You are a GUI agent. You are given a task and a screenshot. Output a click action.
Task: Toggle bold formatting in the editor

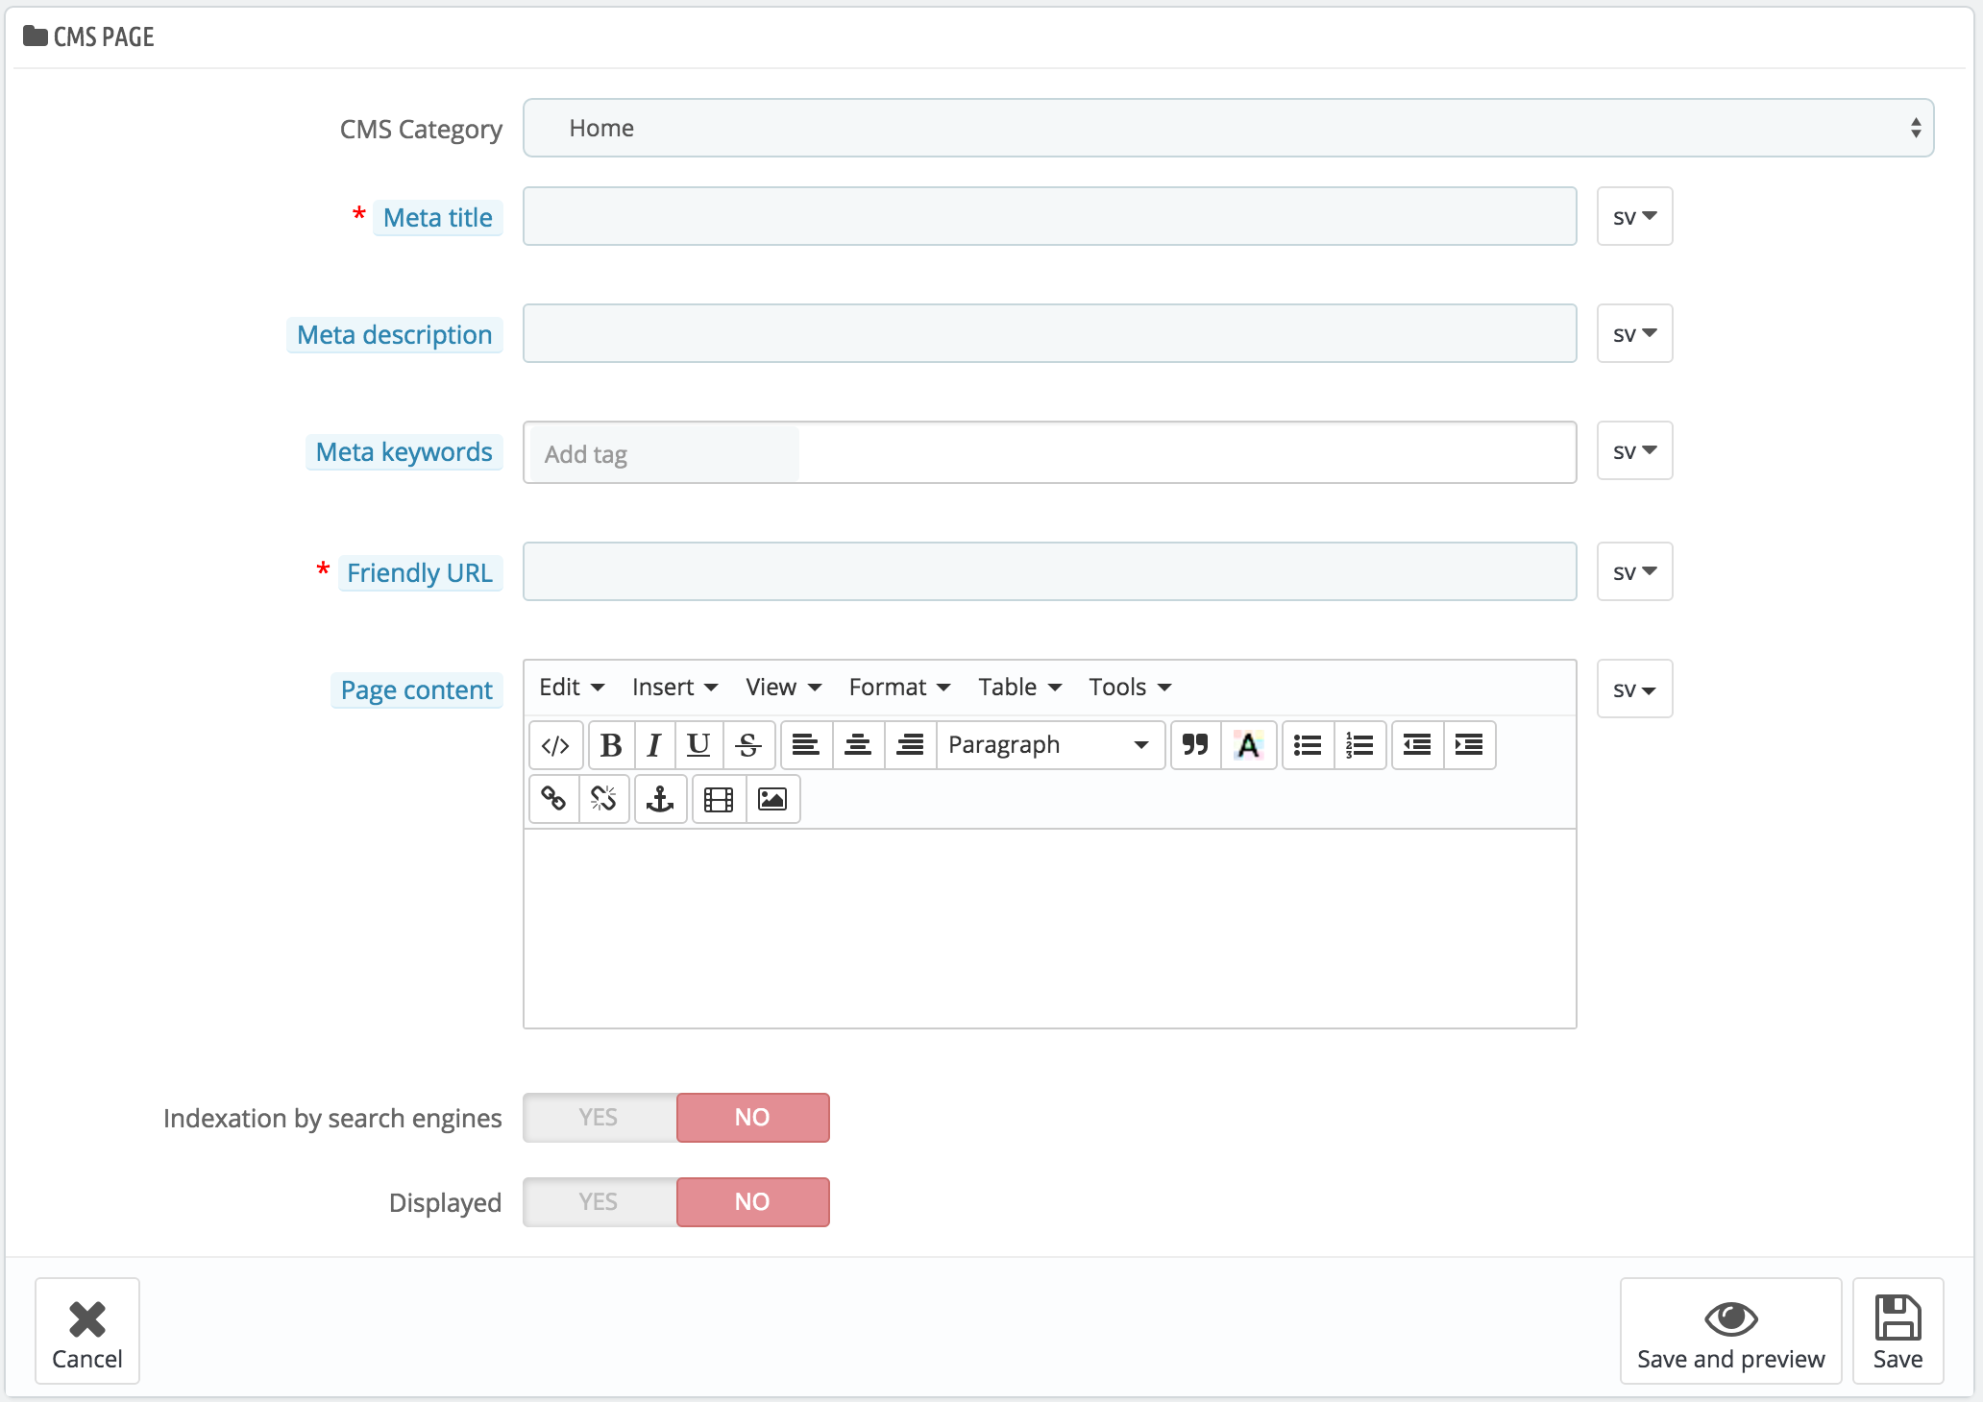[x=610, y=744]
